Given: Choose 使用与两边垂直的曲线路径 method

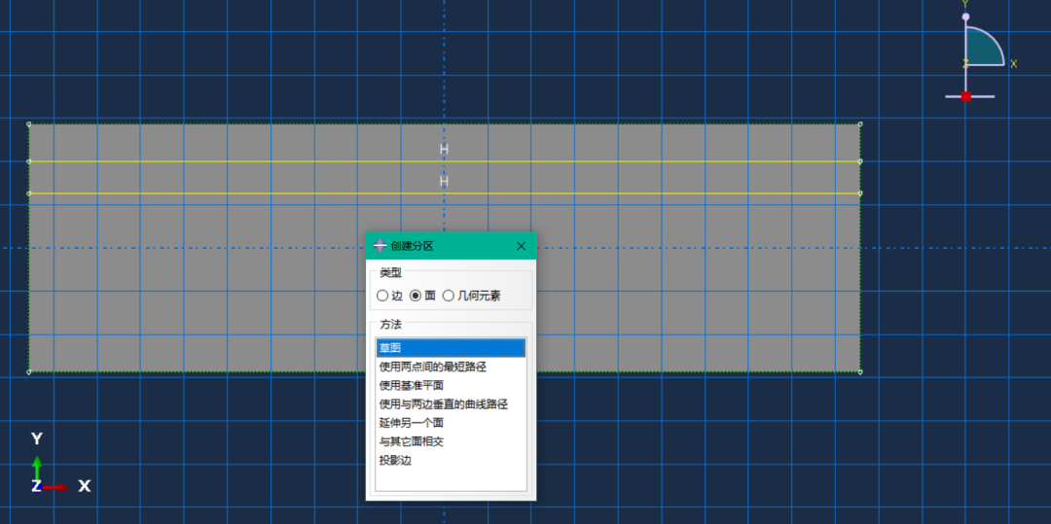Looking at the screenshot, I should click(x=451, y=404).
